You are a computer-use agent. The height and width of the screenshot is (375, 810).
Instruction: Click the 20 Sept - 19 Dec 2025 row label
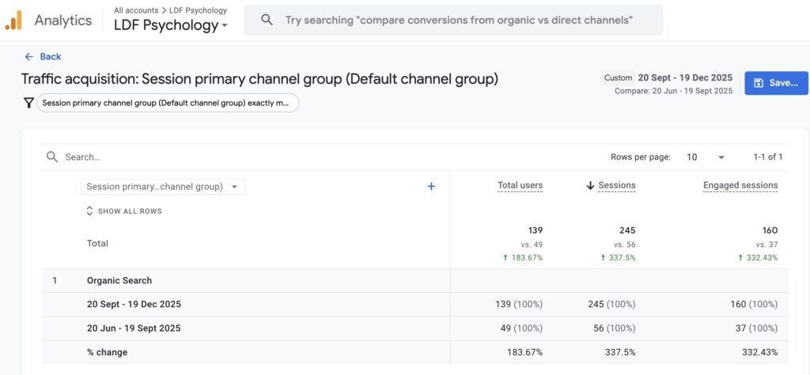click(134, 304)
